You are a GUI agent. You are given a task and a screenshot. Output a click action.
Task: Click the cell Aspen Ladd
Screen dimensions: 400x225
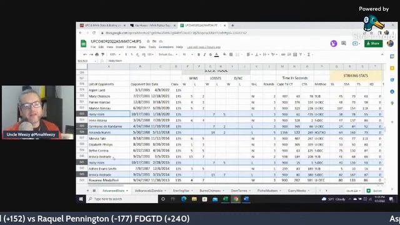point(109,90)
